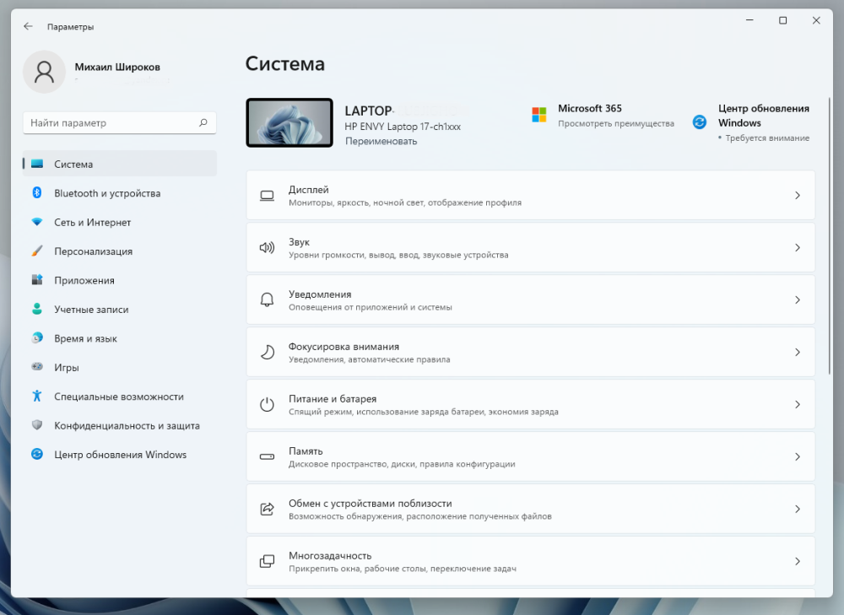Open the Звук settings page
The width and height of the screenshot is (844, 615).
click(x=530, y=247)
